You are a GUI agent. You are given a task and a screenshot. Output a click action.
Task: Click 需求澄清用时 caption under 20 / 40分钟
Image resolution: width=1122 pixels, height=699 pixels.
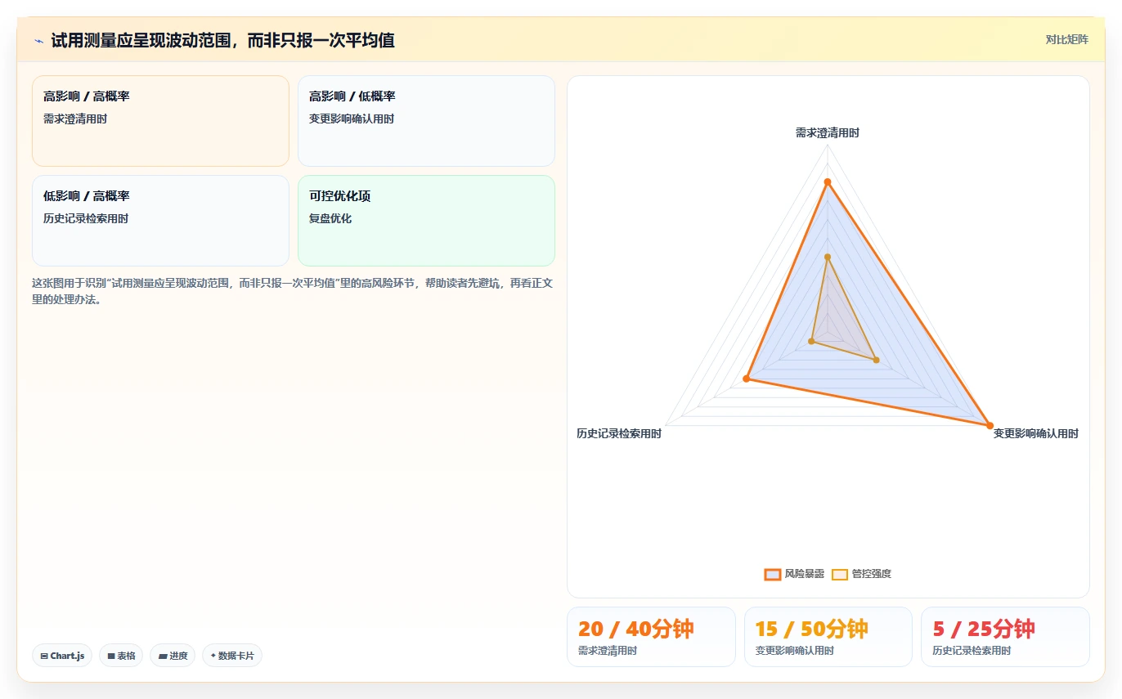608,651
